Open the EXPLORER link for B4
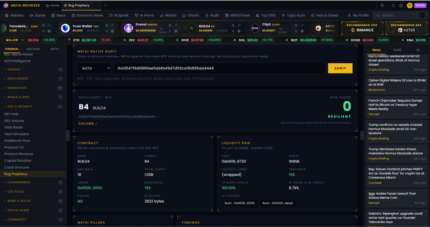 (x=88, y=124)
